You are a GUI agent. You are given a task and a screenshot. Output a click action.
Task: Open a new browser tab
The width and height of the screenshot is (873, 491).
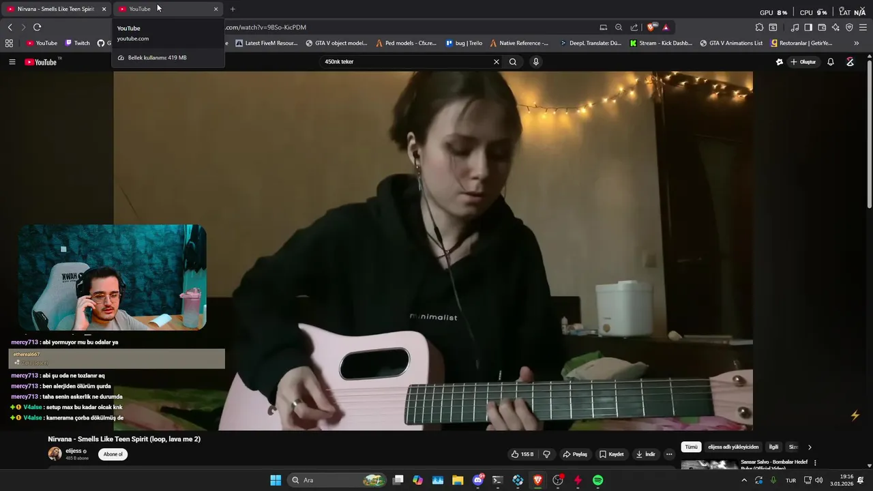(233, 9)
